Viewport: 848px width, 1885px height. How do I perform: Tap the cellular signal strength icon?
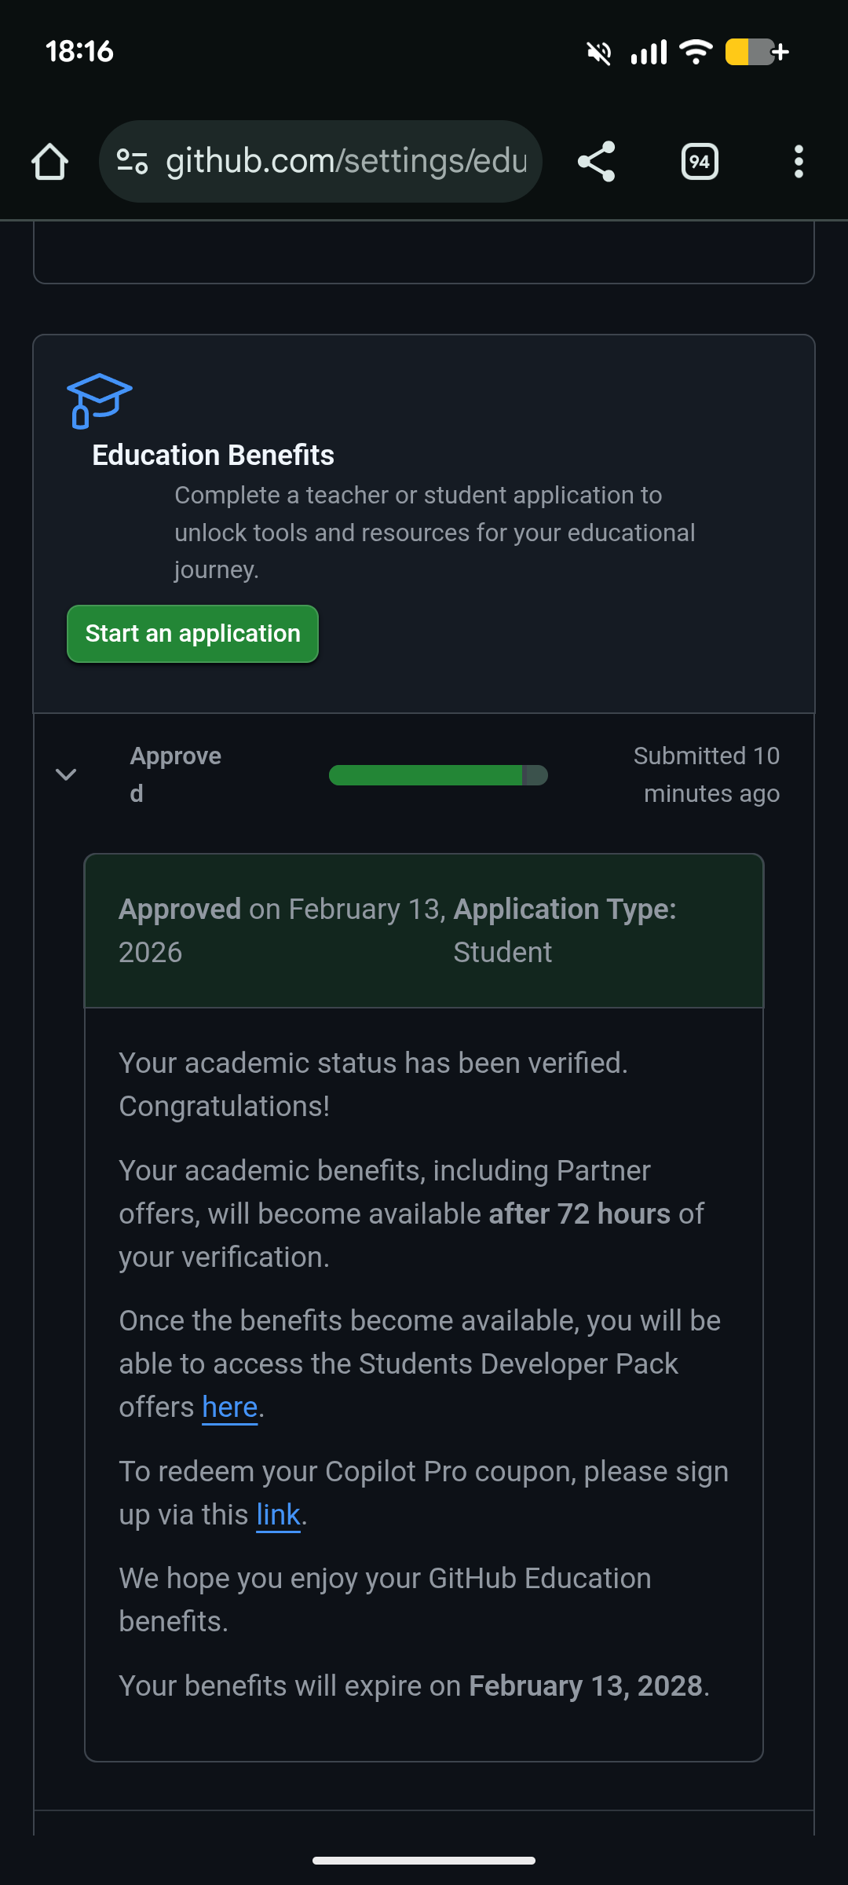tap(649, 53)
